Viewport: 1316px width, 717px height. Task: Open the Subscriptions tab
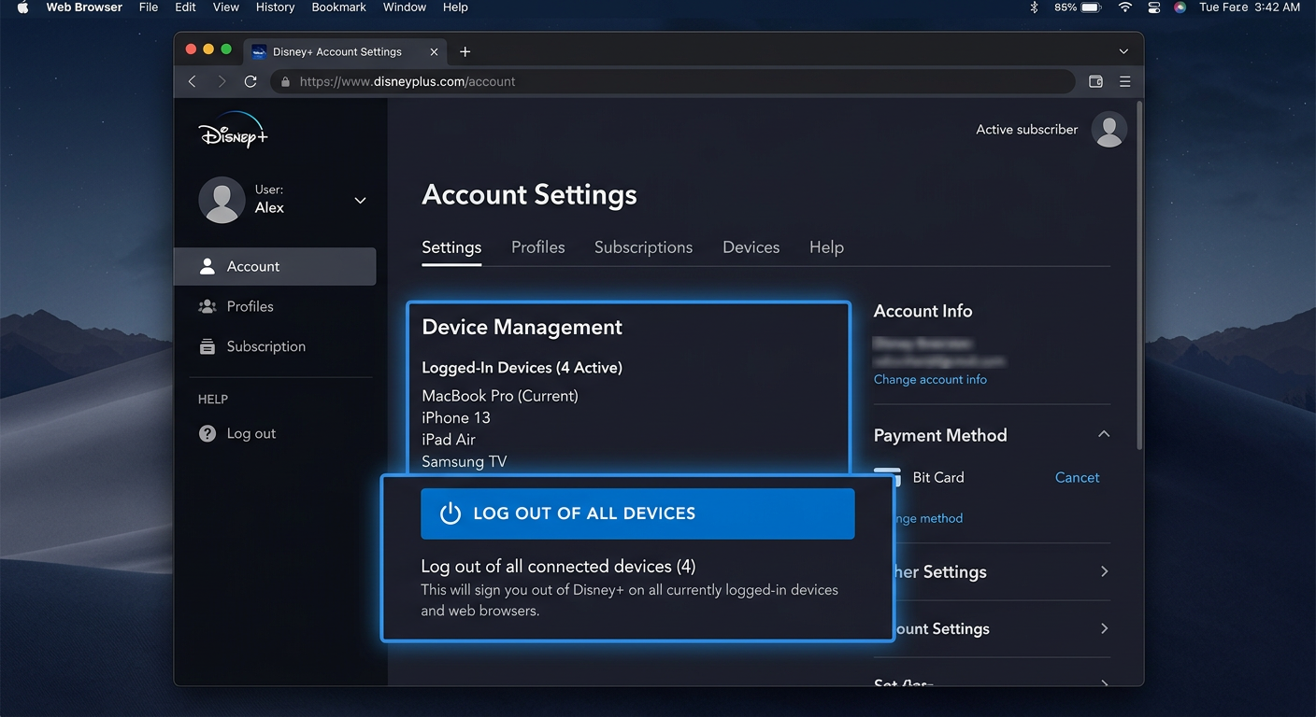[x=643, y=246]
